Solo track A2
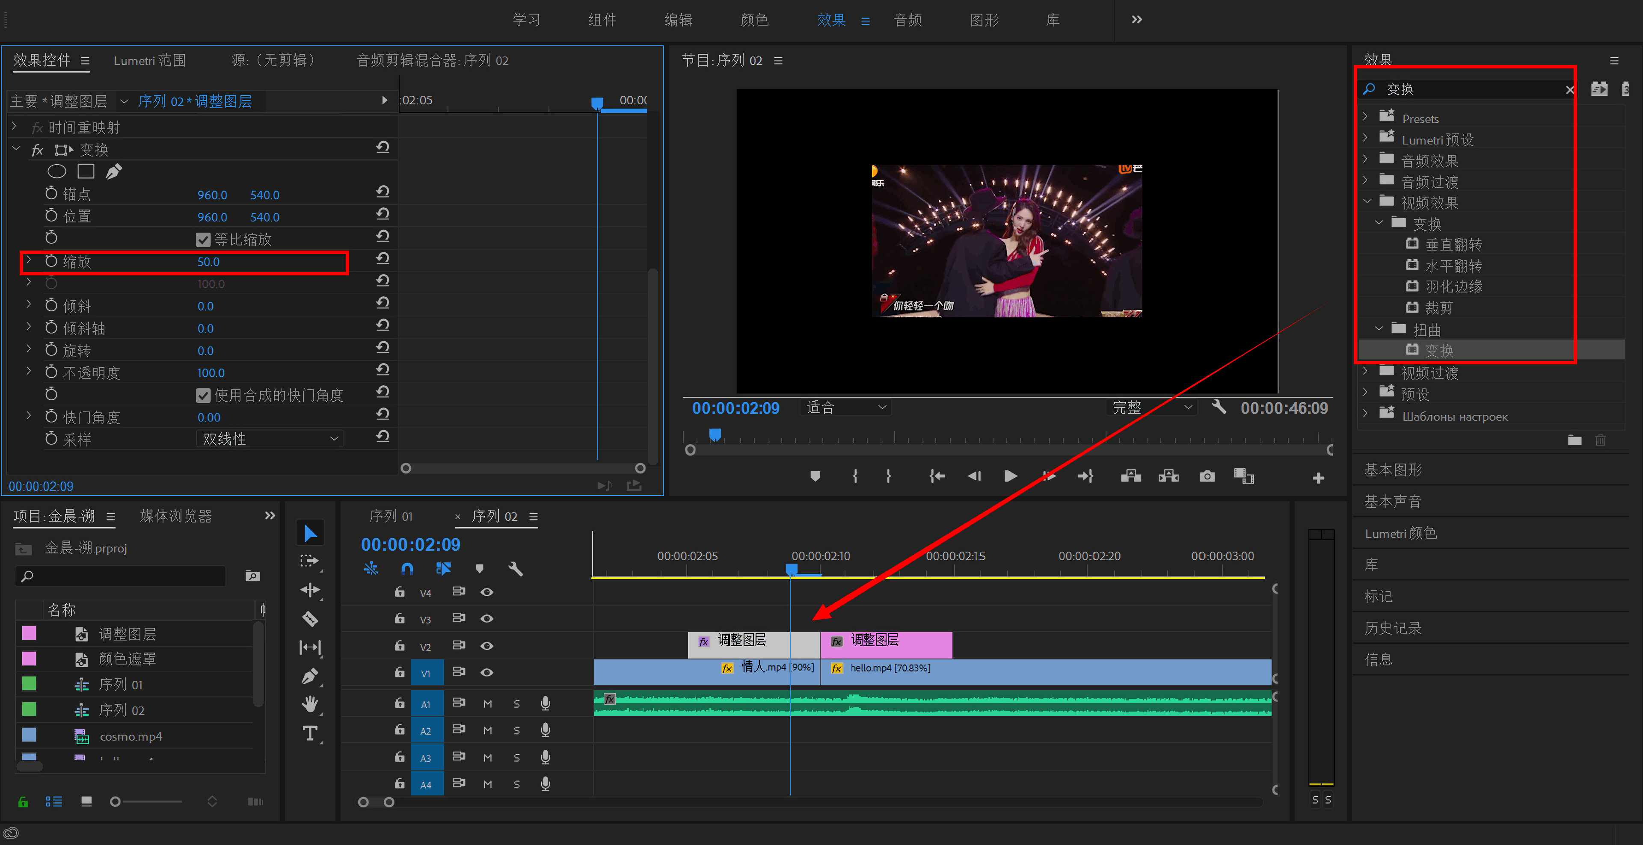The image size is (1643, 845). 516,730
